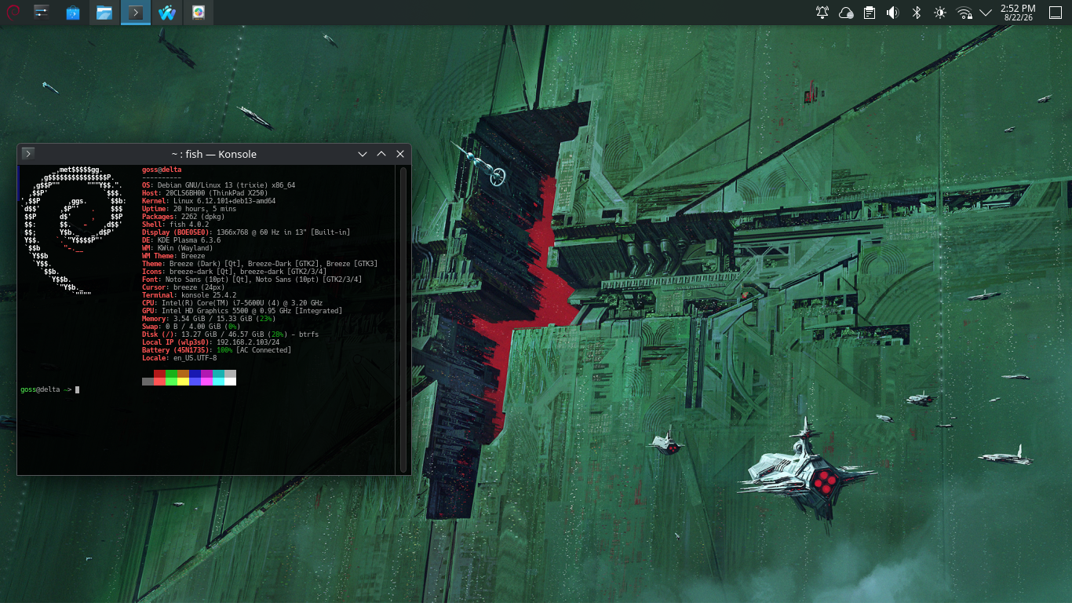Open the screen brightness tray icon
Viewport: 1072px width, 603px height.
[x=939, y=13]
